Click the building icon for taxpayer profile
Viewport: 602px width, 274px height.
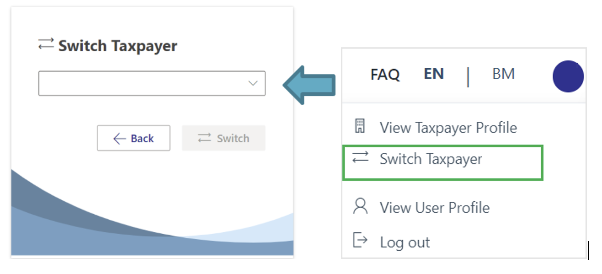360,126
